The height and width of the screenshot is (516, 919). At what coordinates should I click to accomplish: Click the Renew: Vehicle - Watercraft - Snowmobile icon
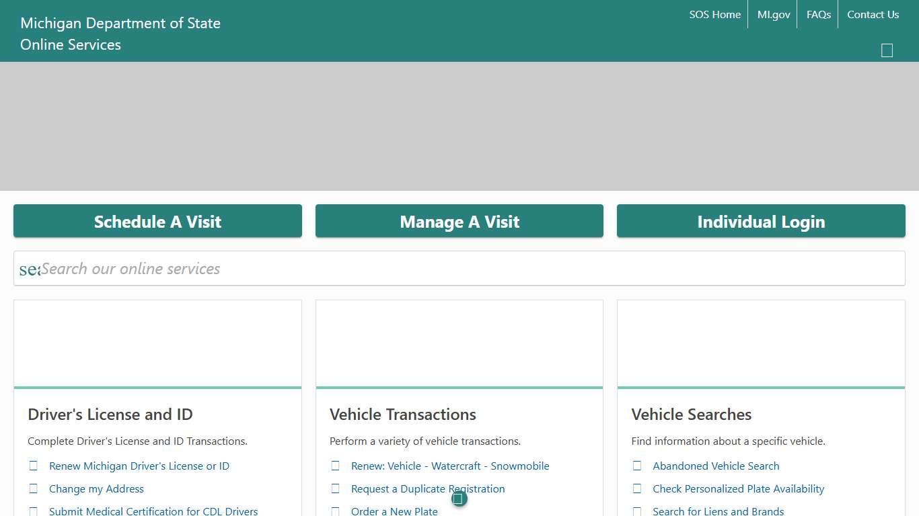336,466
